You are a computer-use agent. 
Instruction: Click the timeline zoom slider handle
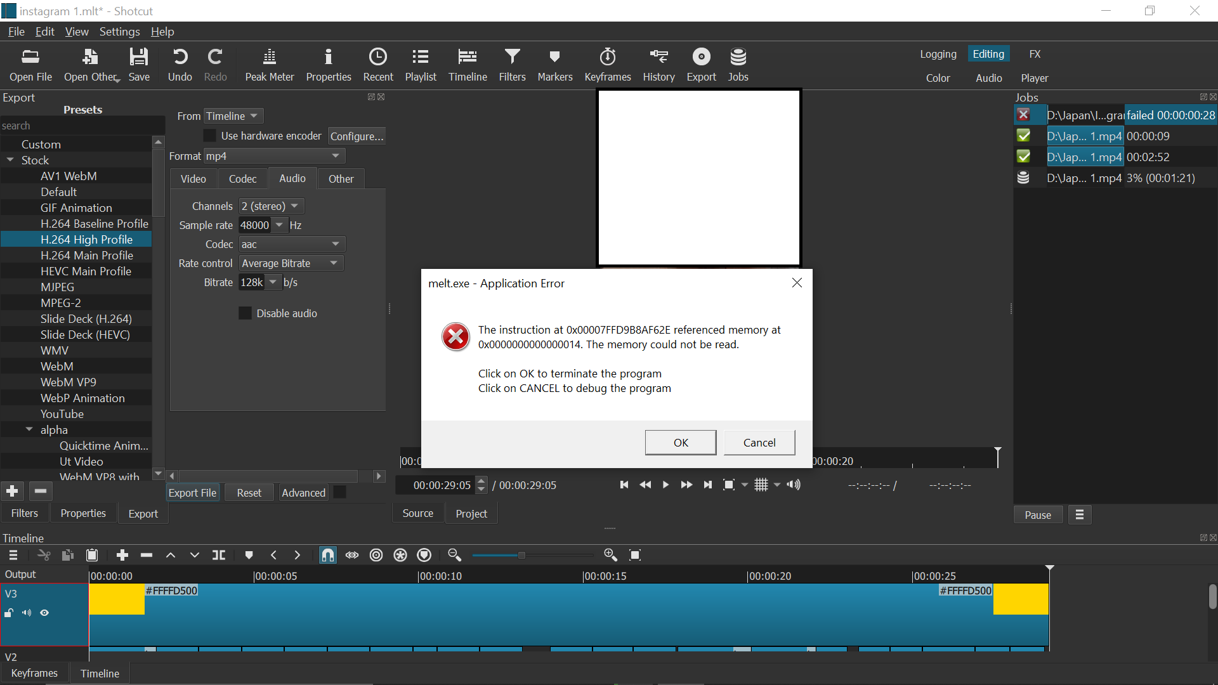click(521, 556)
